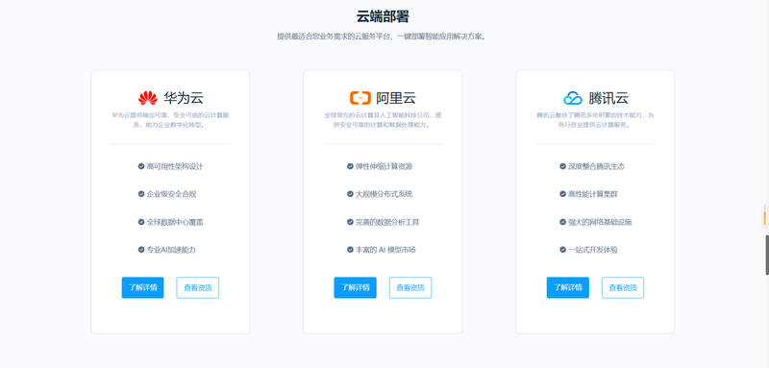Click the Tencent Cloud blue cloud logo
Screen dimensions: 769x368
point(572,98)
